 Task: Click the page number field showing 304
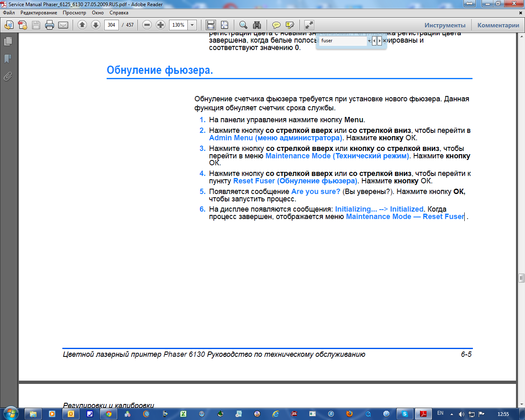pyautogui.click(x=112, y=25)
